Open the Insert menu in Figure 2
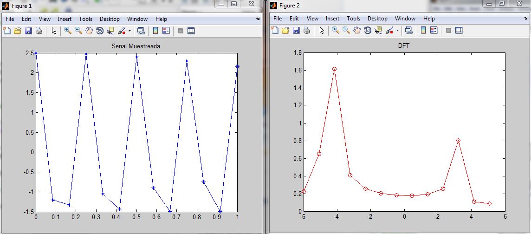 pos(332,19)
